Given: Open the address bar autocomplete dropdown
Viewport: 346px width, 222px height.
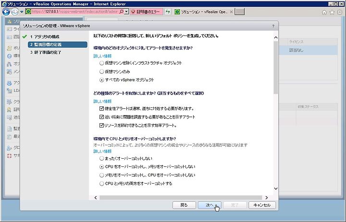Looking at the screenshot, I should click(x=126, y=12).
